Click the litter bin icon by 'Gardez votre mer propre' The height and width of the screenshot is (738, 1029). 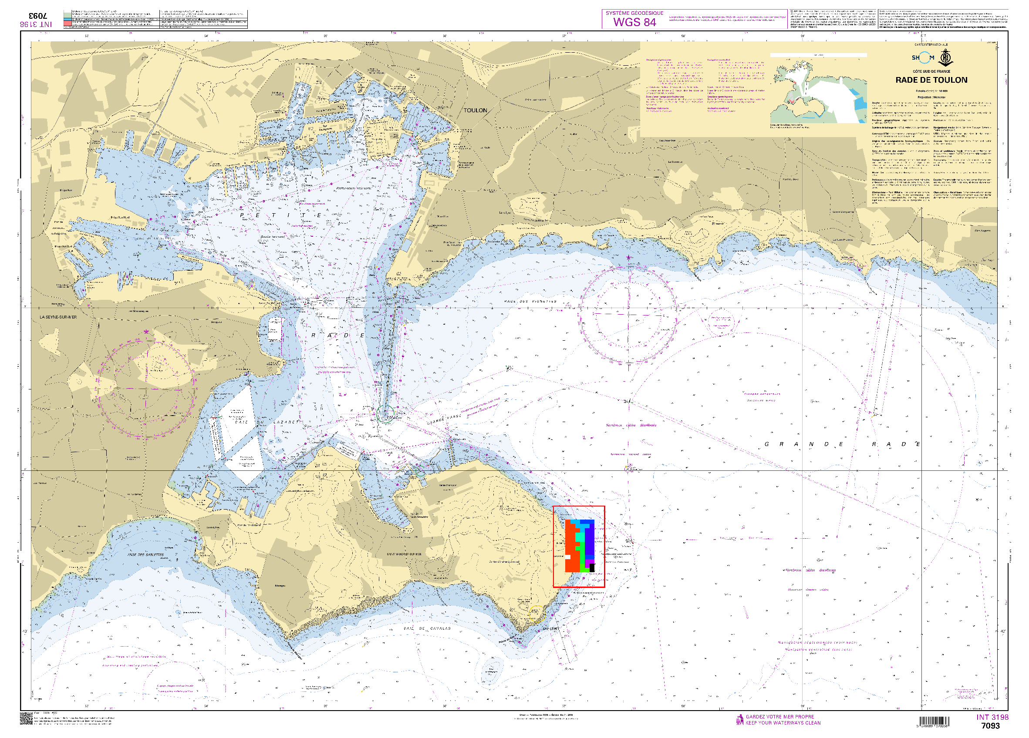(x=739, y=719)
